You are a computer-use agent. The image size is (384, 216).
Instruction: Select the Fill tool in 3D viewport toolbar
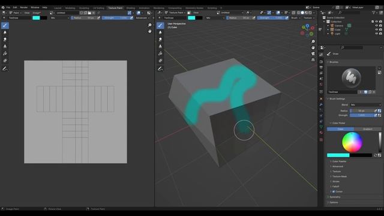click(160, 53)
